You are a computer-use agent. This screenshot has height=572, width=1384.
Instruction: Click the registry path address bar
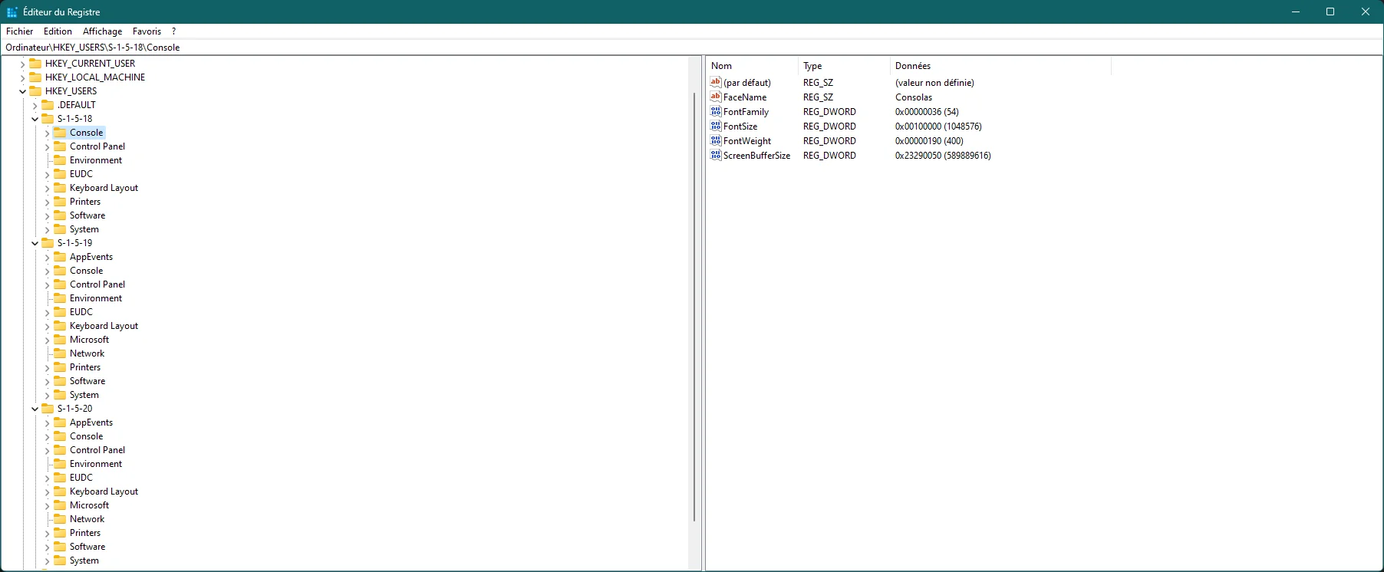pyautogui.click(x=692, y=47)
